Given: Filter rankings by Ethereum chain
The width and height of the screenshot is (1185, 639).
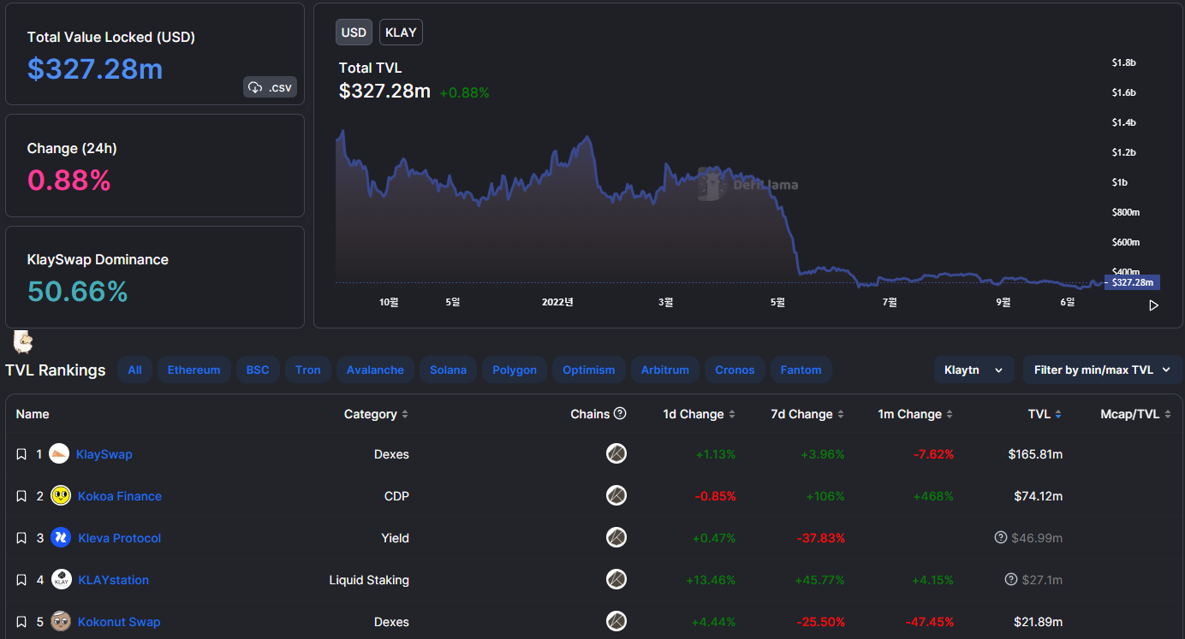Looking at the screenshot, I should click(194, 370).
